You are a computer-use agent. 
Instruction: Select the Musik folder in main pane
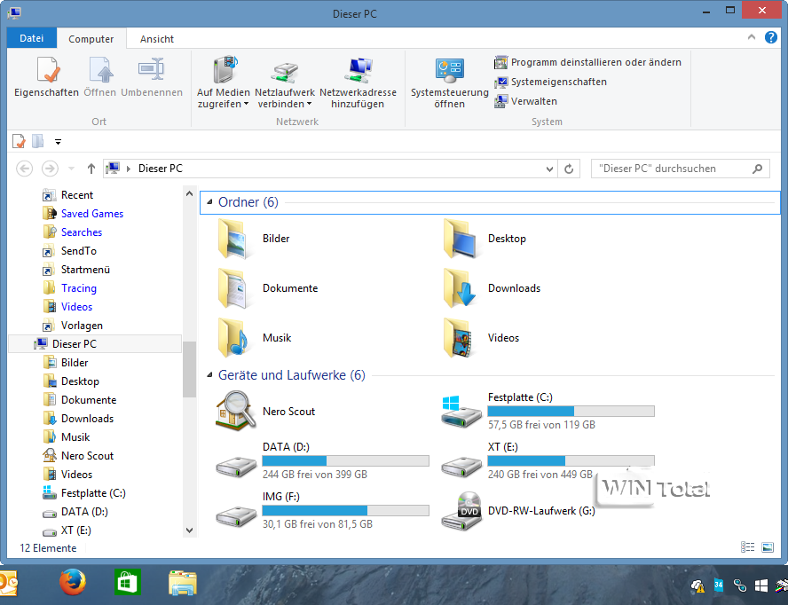point(255,338)
